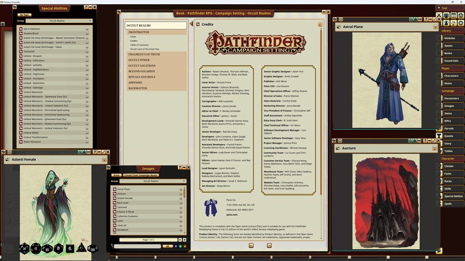Screen dimensions: 465x261
Task: Click the zoom icon on Aucturn window
Action: 411,141
